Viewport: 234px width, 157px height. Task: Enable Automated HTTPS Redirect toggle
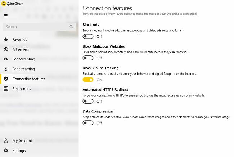88,101
